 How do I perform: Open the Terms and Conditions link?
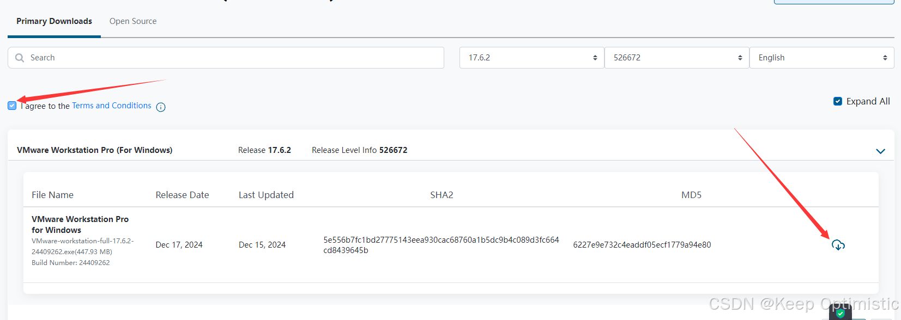[x=112, y=106]
